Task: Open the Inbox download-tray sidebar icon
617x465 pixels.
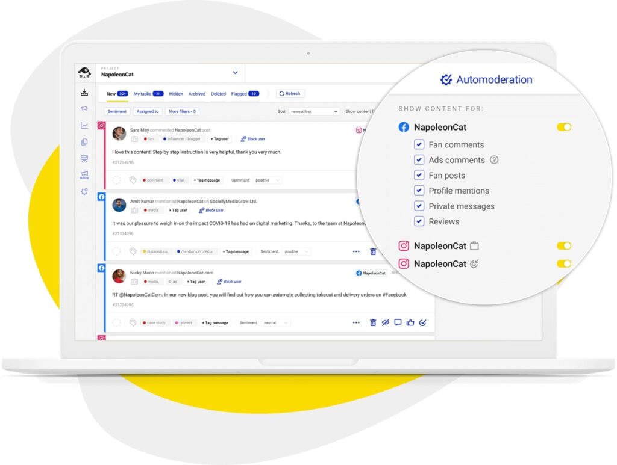Action: point(84,92)
